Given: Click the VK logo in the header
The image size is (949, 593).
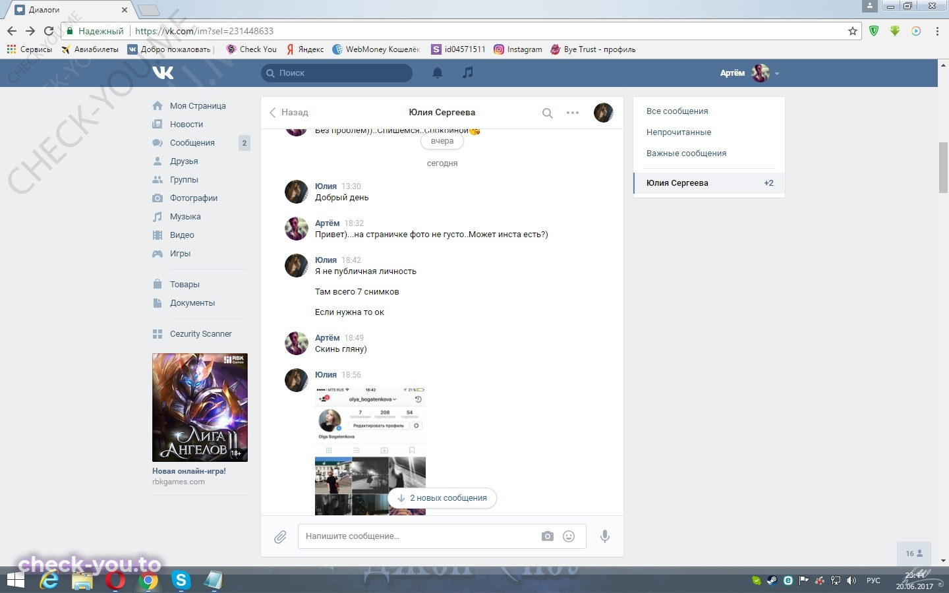Looking at the screenshot, I should coord(163,72).
